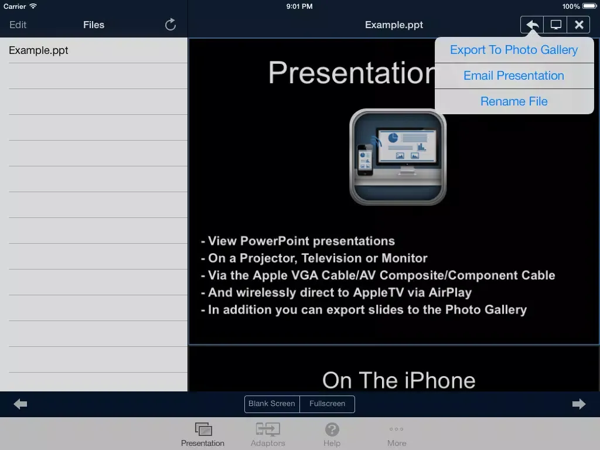600x450 pixels.
Task: Choose Email Presentation option
Action: click(514, 76)
